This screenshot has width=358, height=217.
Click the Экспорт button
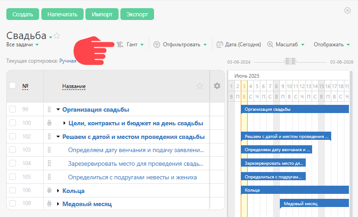137,14
